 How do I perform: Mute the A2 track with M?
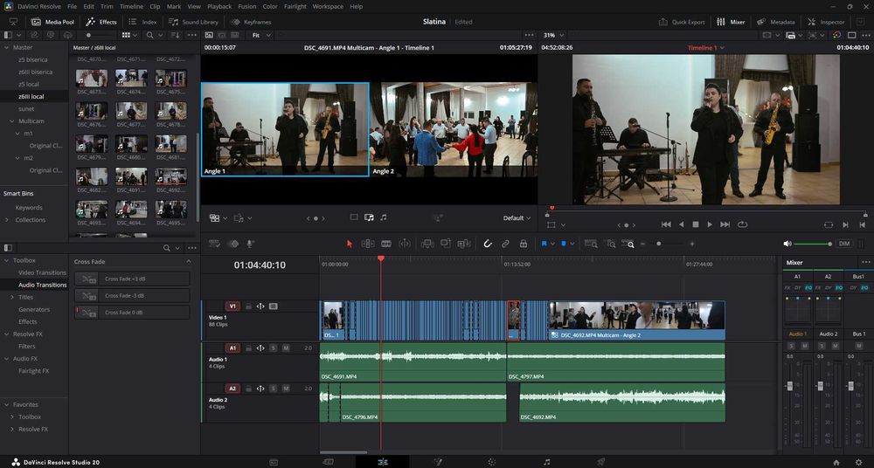(x=286, y=389)
